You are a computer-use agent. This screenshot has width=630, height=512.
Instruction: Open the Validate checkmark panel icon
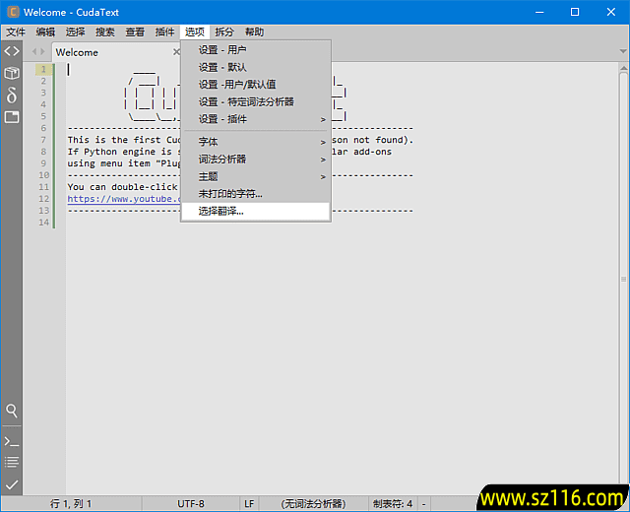pos(12,484)
